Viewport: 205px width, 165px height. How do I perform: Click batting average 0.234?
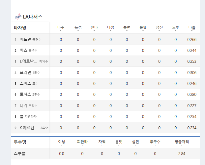(192, 128)
